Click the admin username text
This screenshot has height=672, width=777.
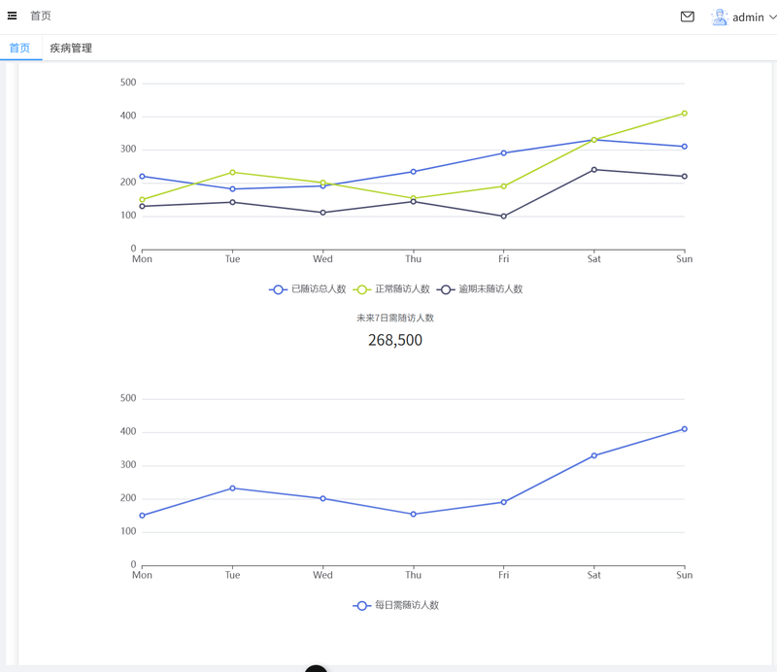748,17
